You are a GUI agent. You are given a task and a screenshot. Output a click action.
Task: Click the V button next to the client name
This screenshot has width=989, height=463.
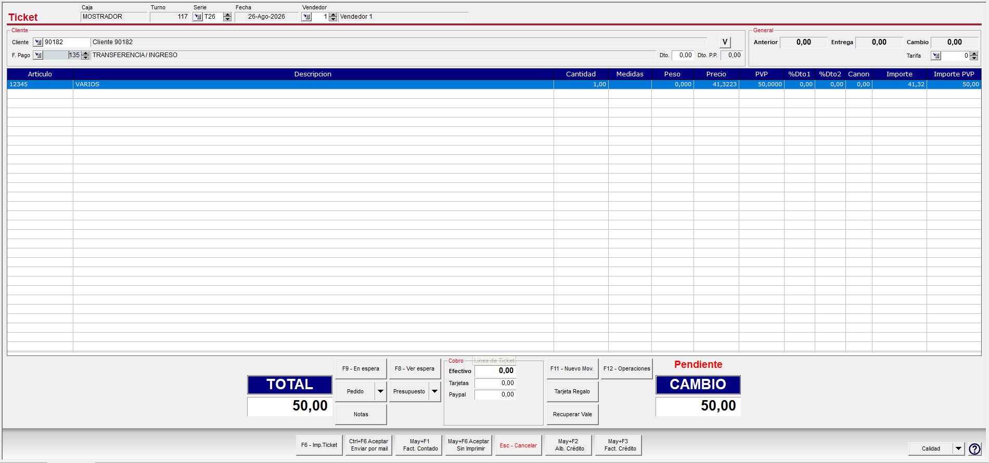tap(725, 42)
